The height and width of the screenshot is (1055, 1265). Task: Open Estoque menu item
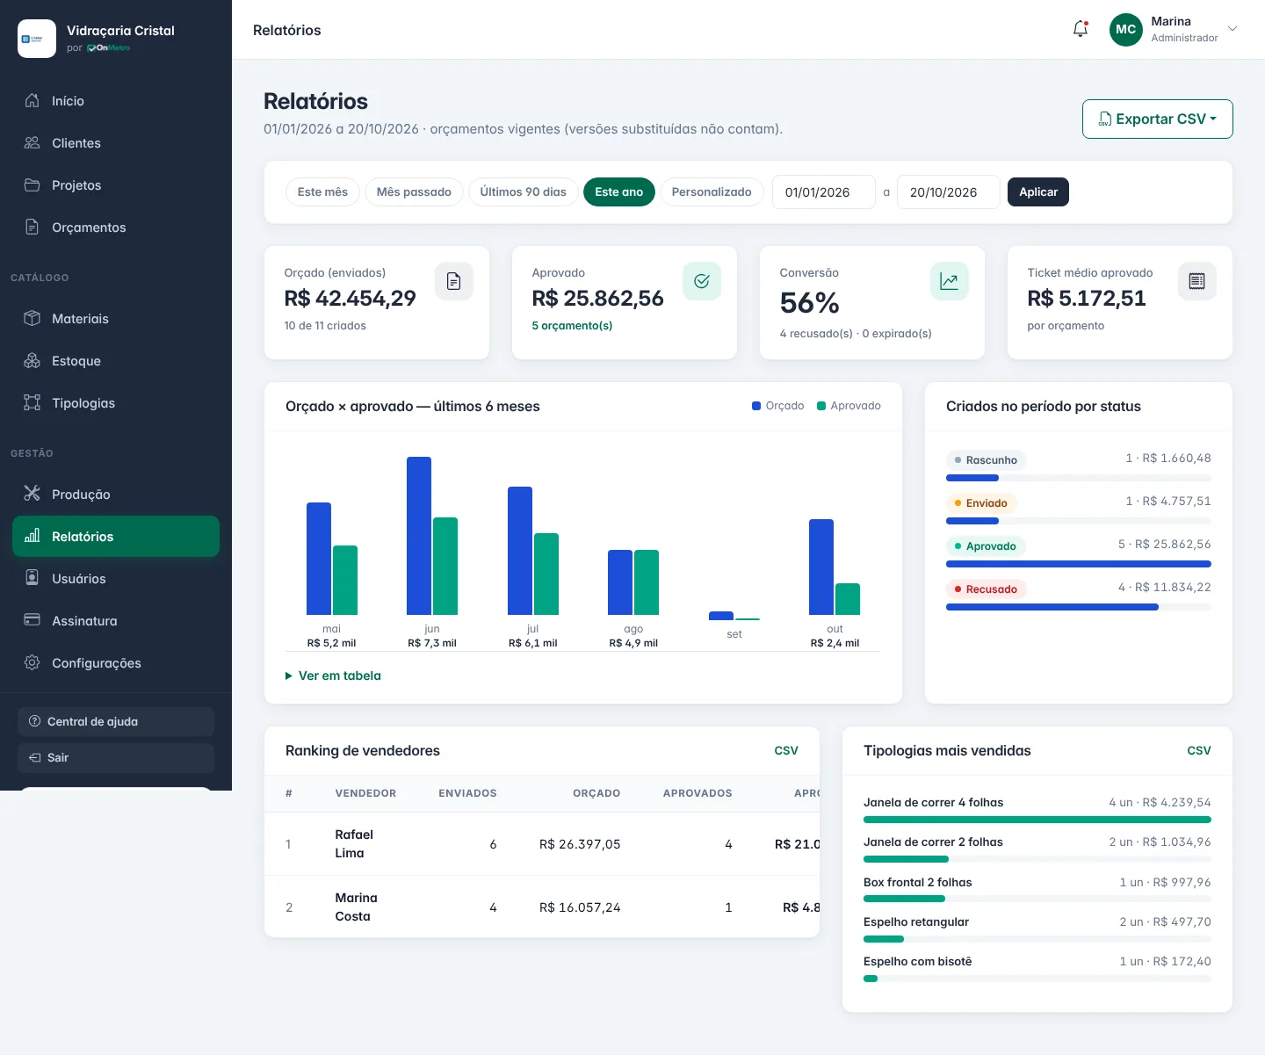pos(116,360)
